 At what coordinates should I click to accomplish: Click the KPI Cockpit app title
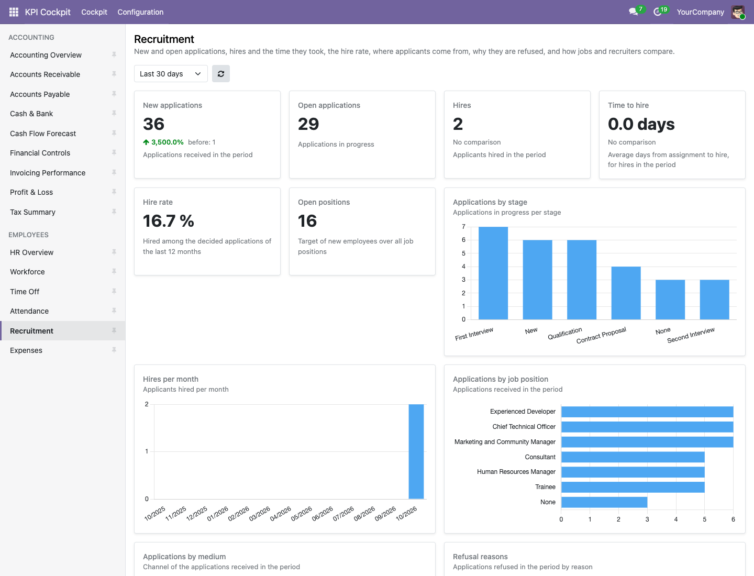point(48,12)
